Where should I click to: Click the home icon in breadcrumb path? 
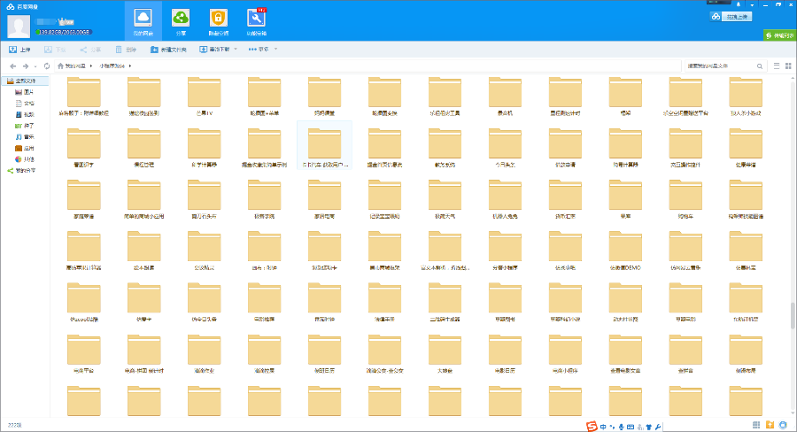60,66
